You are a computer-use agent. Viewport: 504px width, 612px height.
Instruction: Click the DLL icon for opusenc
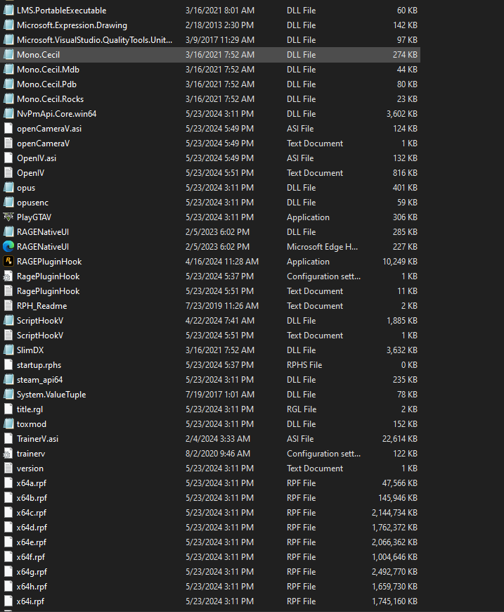click(x=8, y=203)
